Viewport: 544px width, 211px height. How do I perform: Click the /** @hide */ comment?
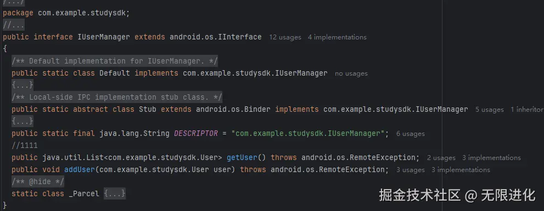tap(38, 181)
